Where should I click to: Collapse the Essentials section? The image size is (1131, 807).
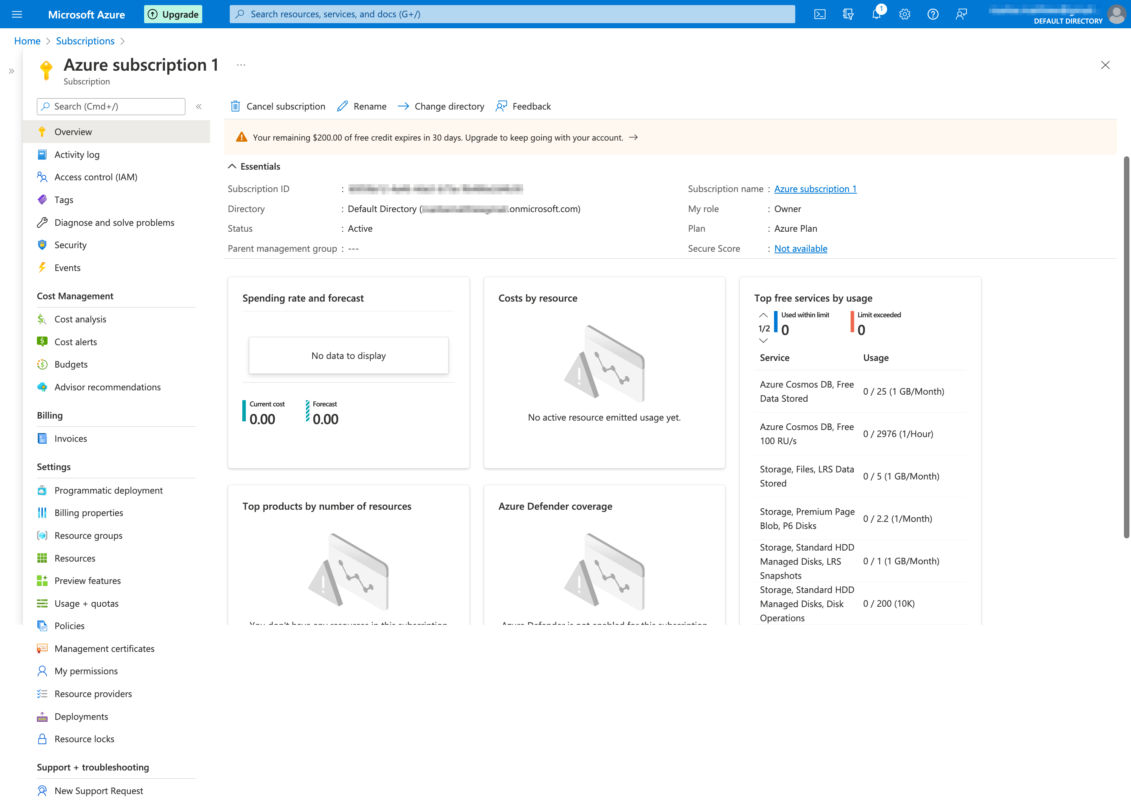coord(232,167)
